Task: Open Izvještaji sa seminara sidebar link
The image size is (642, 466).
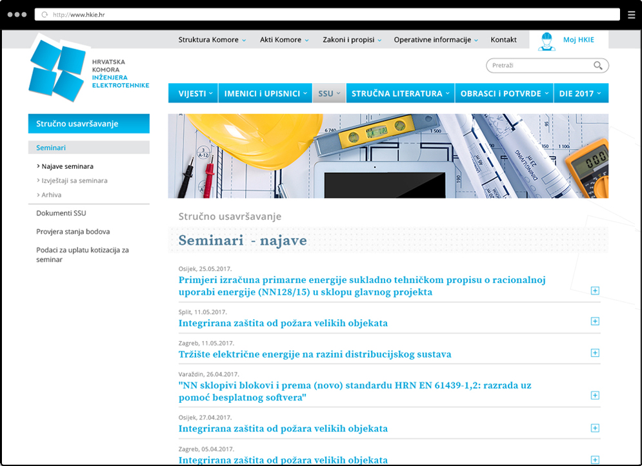Action: (74, 180)
